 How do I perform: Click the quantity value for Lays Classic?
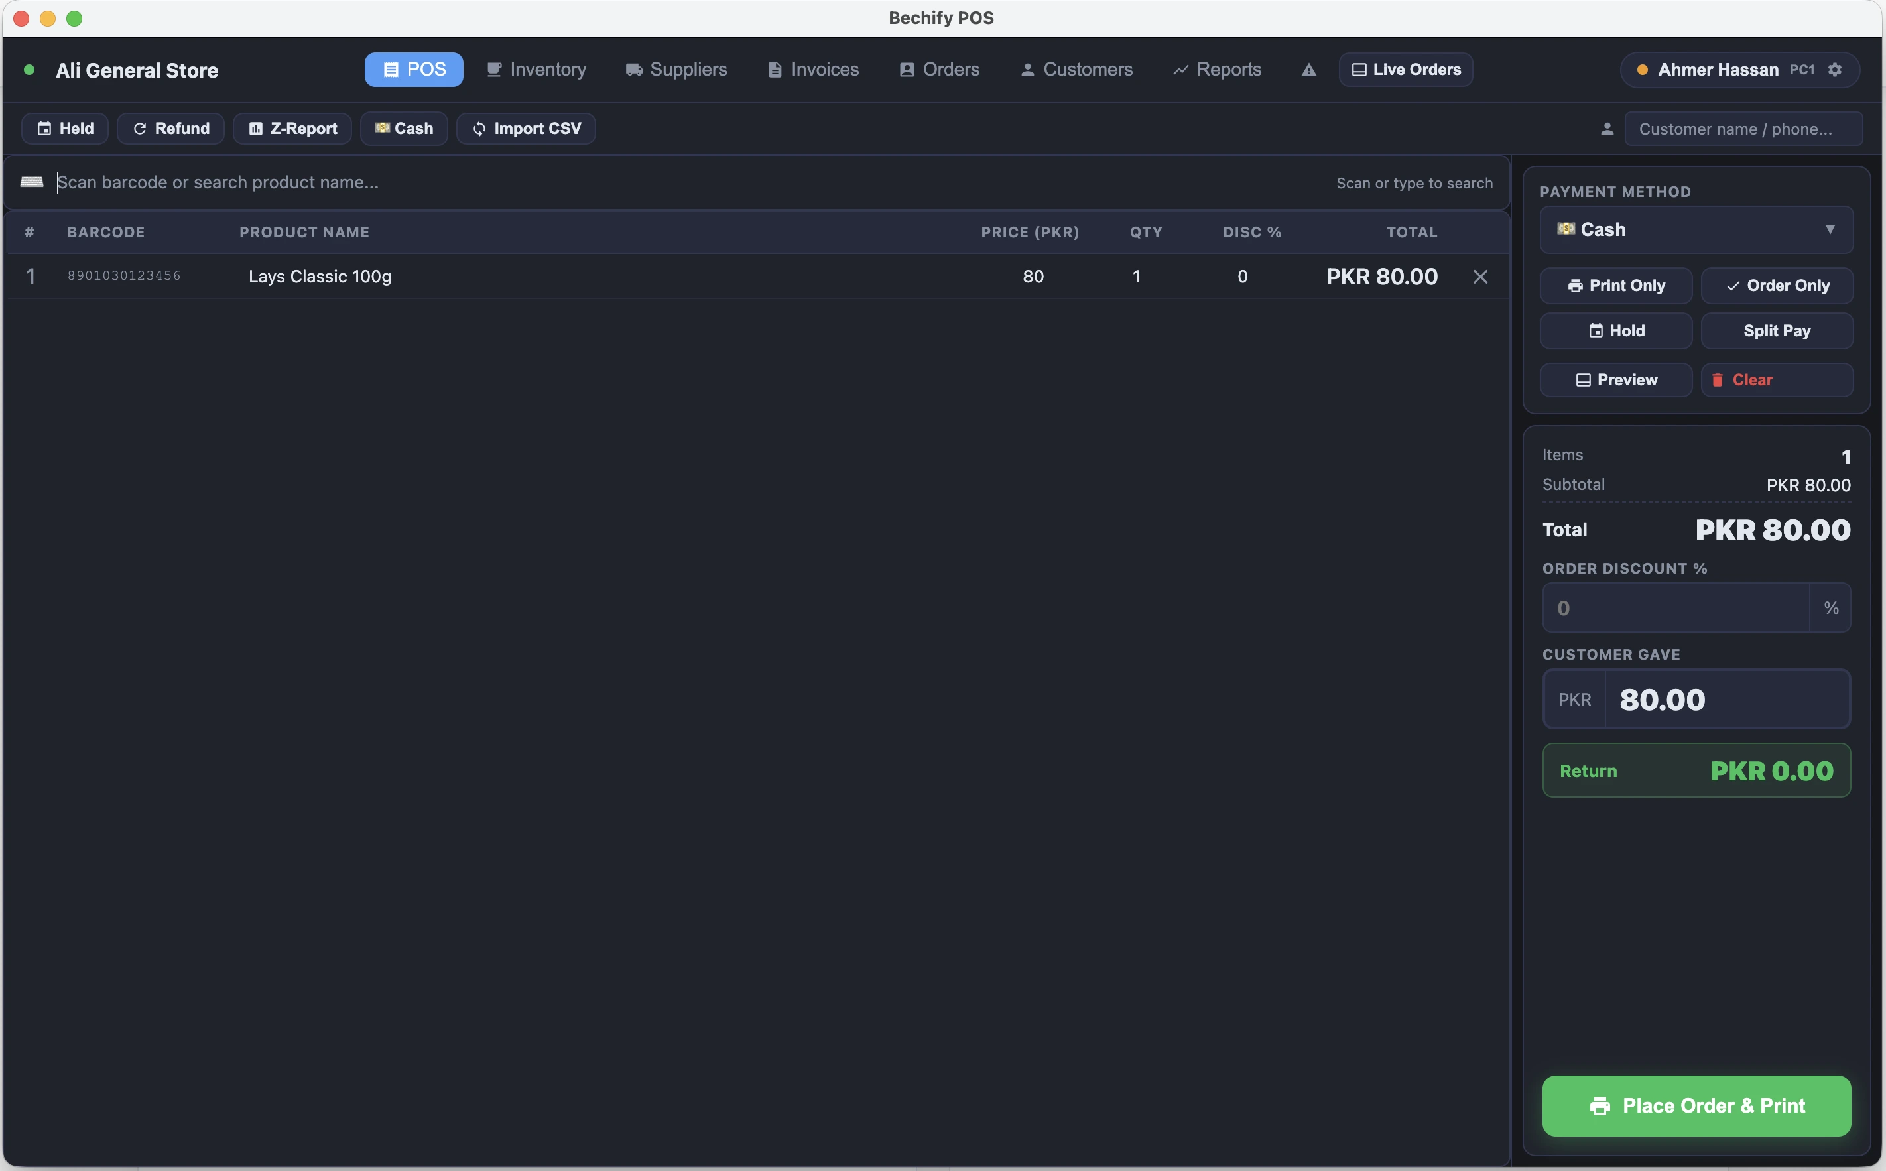tap(1136, 277)
